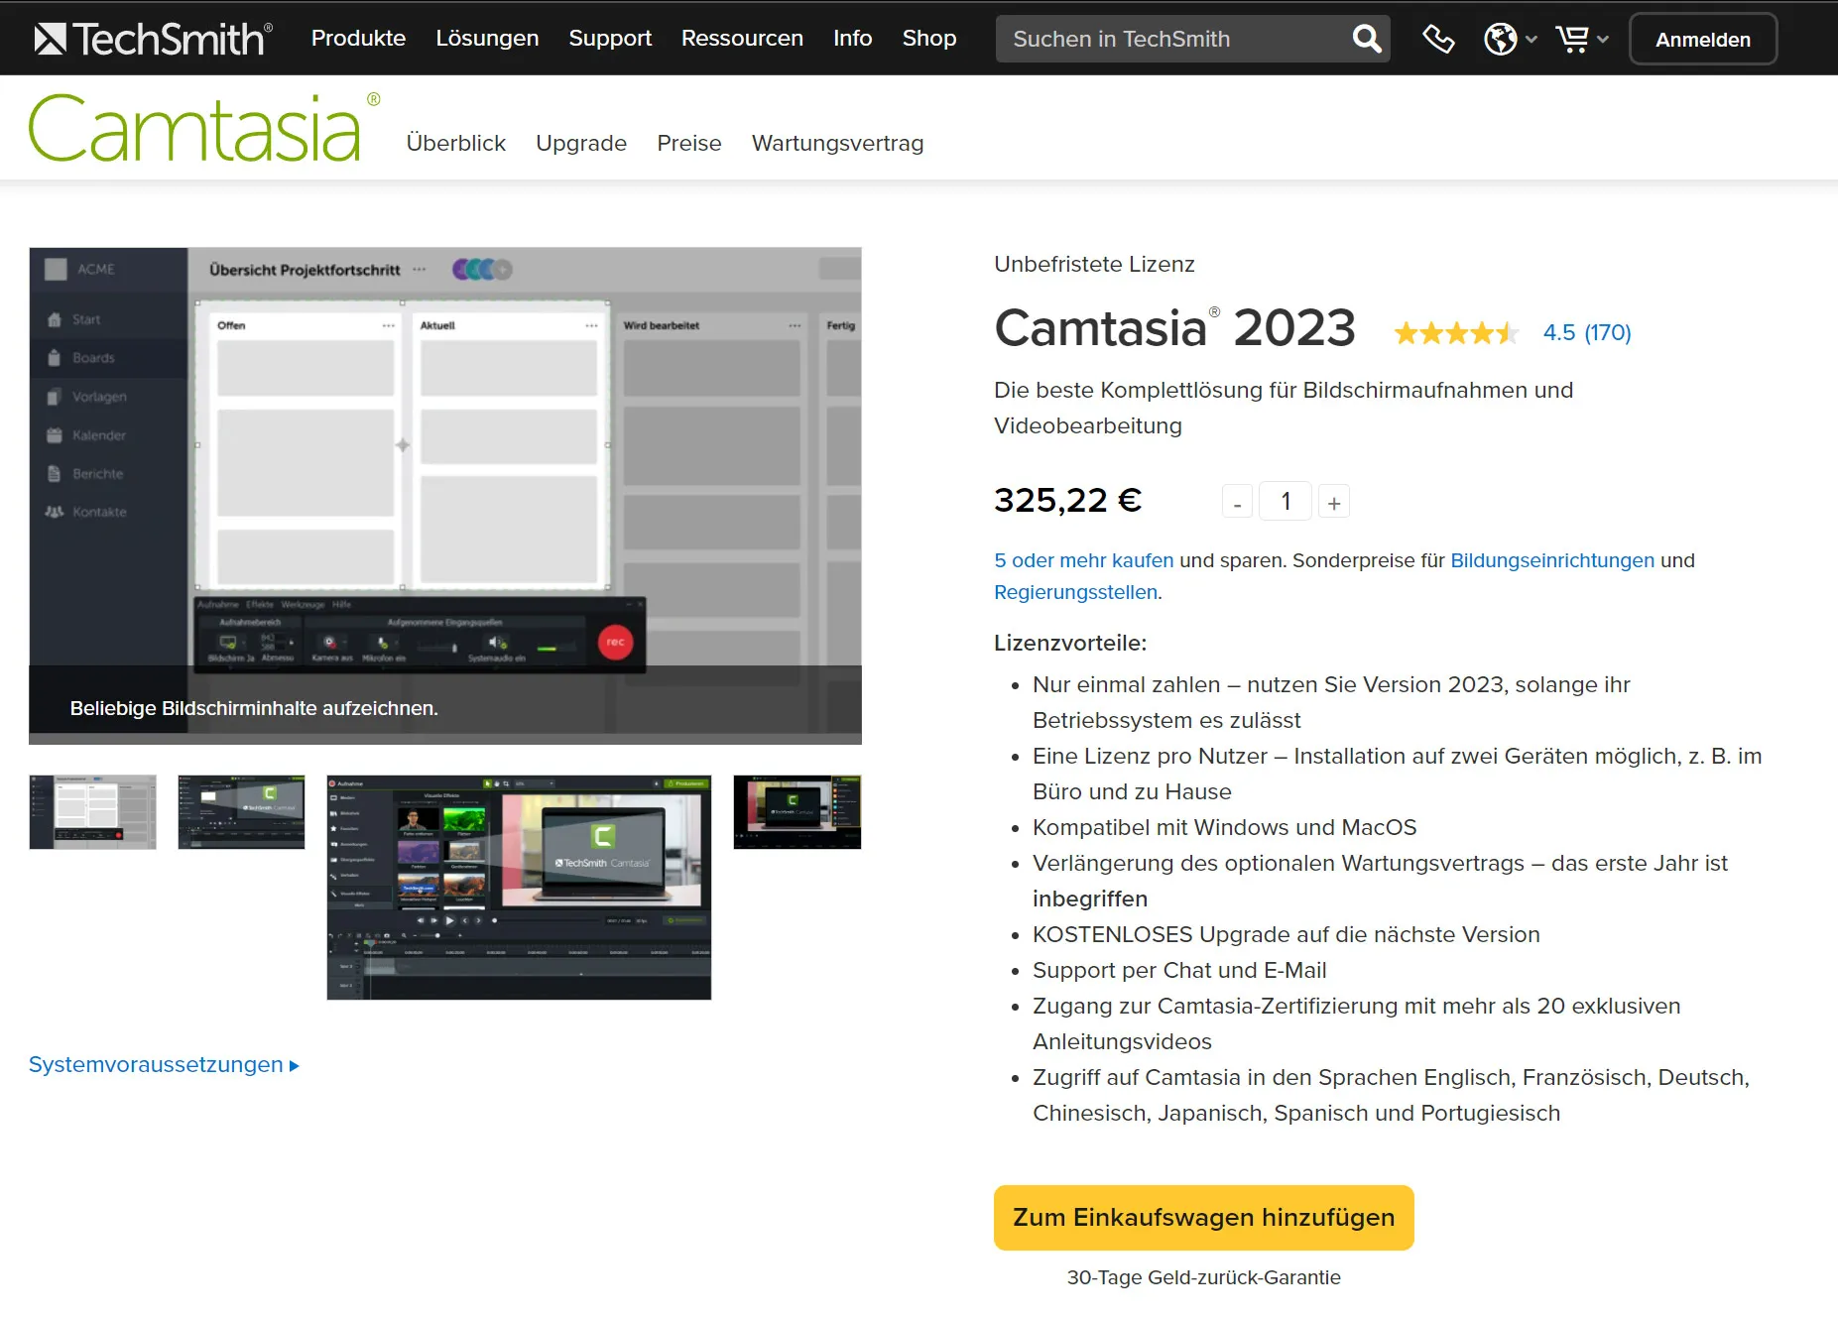Increase quantity with plus button

(x=1334, y=502)
